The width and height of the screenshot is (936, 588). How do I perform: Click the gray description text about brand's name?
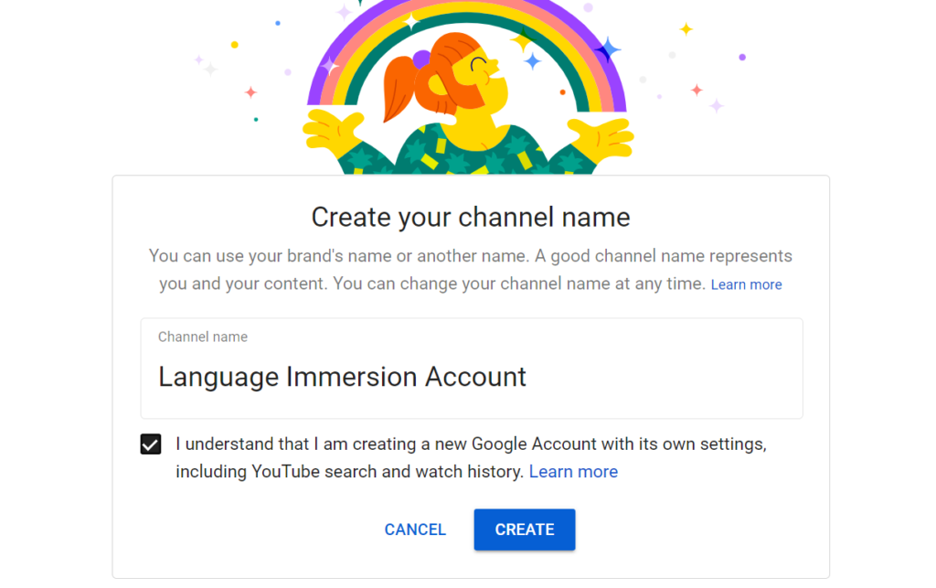[x=470, y=256]
